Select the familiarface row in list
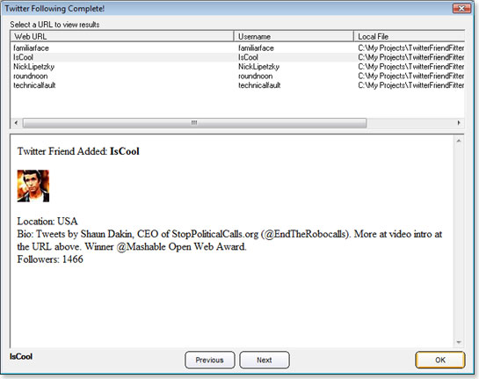The width and height of the screenshot is (479, 379). (x=237, y=48)
